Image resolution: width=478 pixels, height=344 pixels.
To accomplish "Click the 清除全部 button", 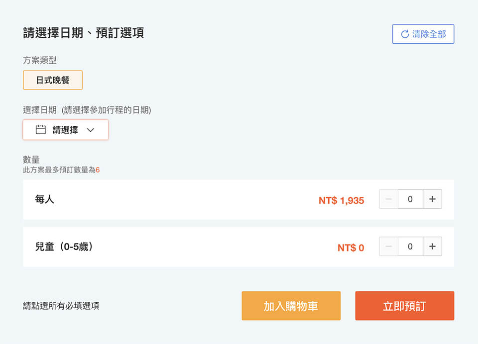I will click(x=423, y=34).
